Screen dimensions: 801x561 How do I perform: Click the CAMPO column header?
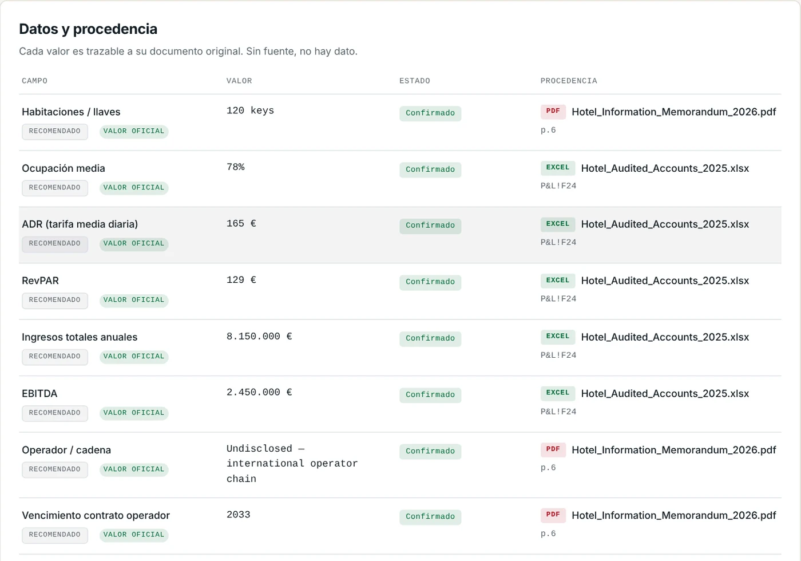[34, 81]
